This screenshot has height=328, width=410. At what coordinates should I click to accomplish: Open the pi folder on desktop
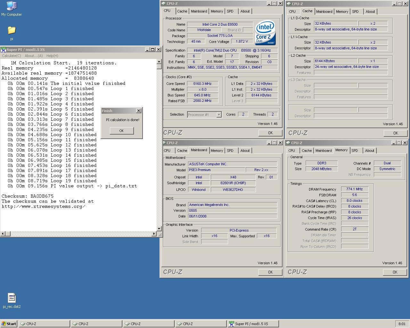pos(12,33)
